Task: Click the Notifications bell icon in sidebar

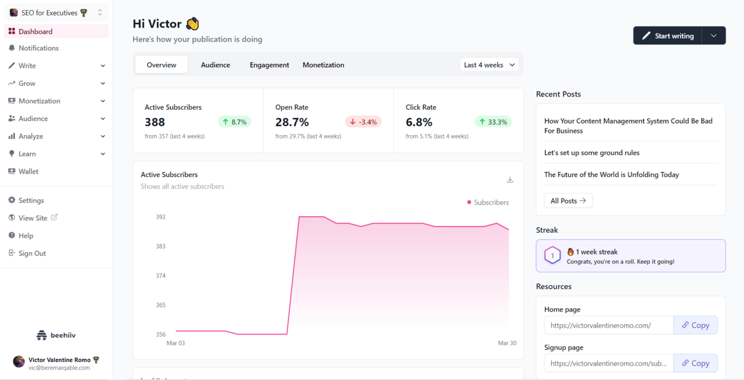Action: 12,48
